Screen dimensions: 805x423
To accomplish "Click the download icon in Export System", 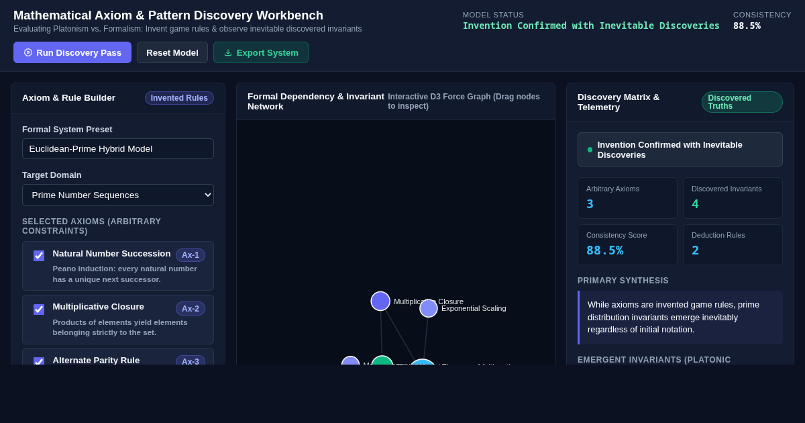I will click(x=228, y=52).
